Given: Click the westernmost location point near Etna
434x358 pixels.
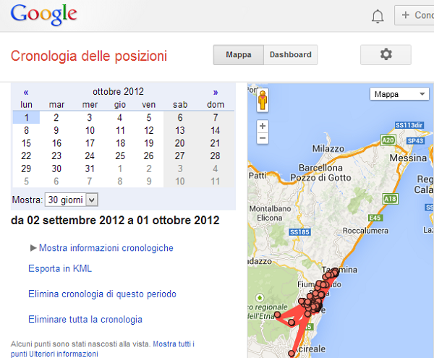Looking at the screenshot, I should (x=278, y=315).
